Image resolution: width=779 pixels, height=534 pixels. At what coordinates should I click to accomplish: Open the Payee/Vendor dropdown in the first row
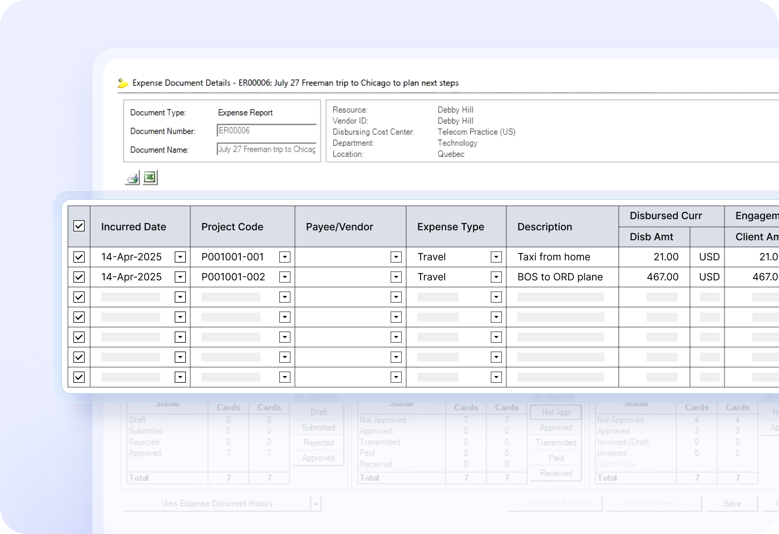pyautogui.click(x=396, y=256)
